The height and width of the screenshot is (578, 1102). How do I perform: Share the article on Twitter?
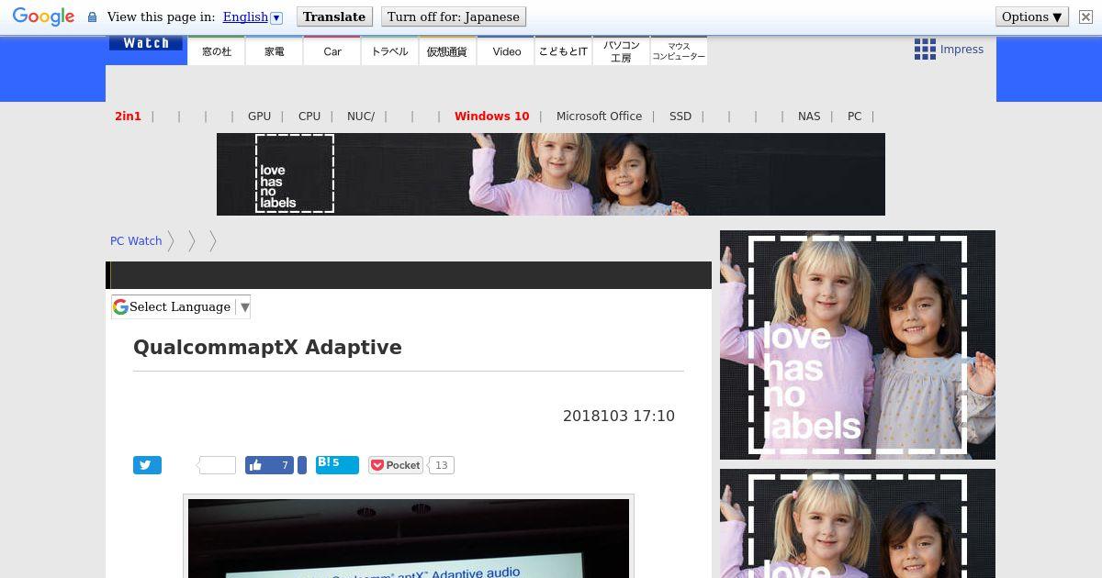[x=147, y=465]
